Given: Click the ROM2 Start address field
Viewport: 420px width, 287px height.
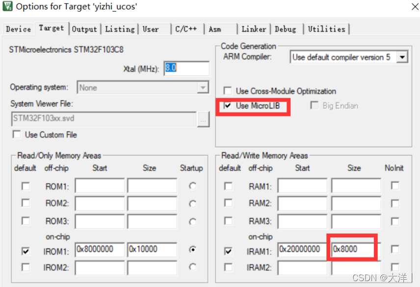Looking at the screenshot, I should [x=100, y=203].
